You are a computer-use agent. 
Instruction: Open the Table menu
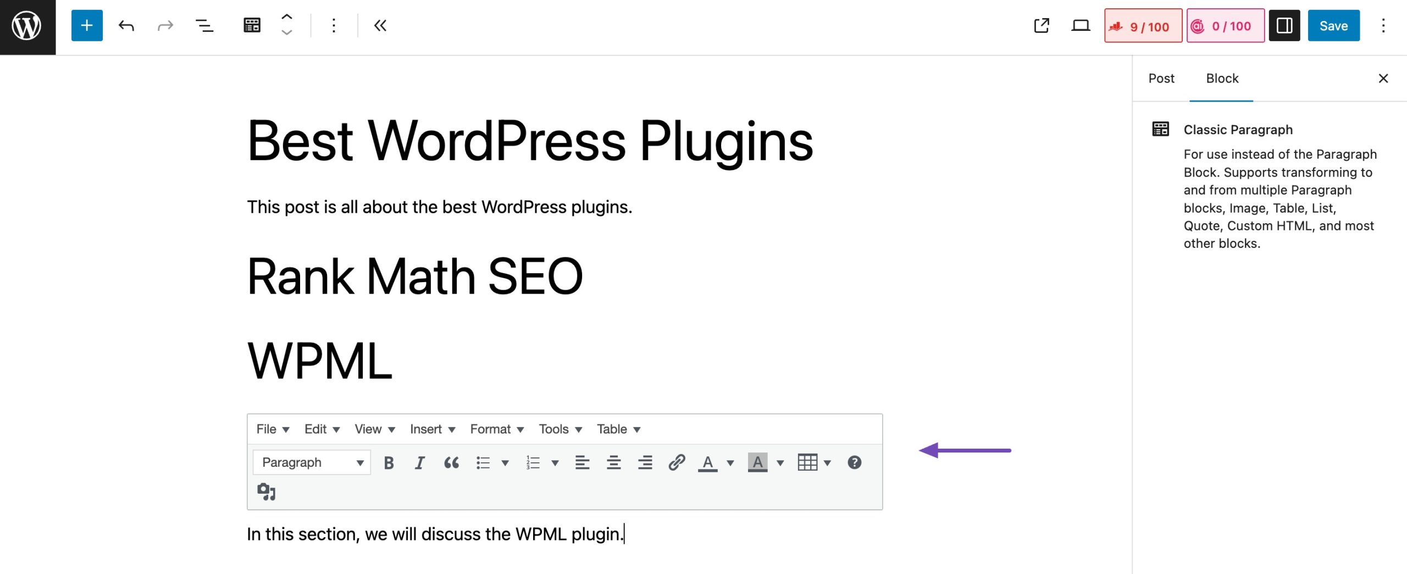619,429
